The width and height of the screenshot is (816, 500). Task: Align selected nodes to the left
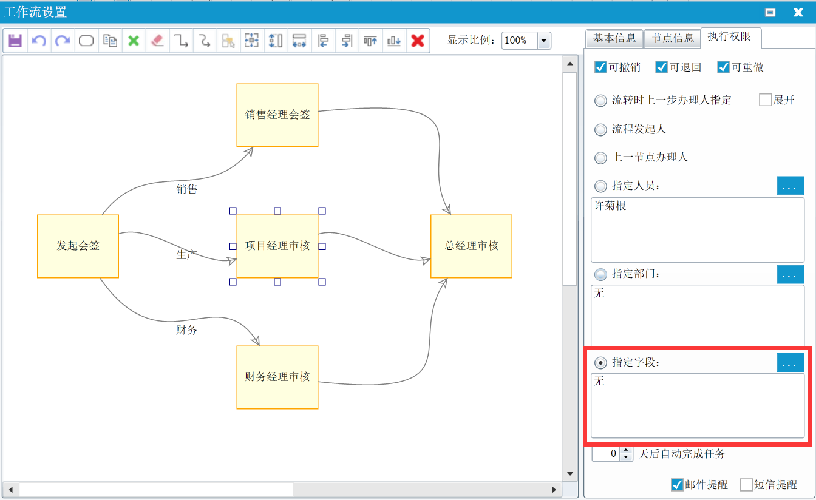point(323,41)
